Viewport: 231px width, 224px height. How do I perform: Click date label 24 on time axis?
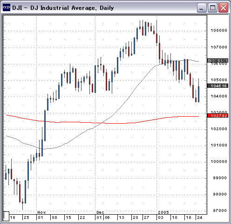click(199, 217)
